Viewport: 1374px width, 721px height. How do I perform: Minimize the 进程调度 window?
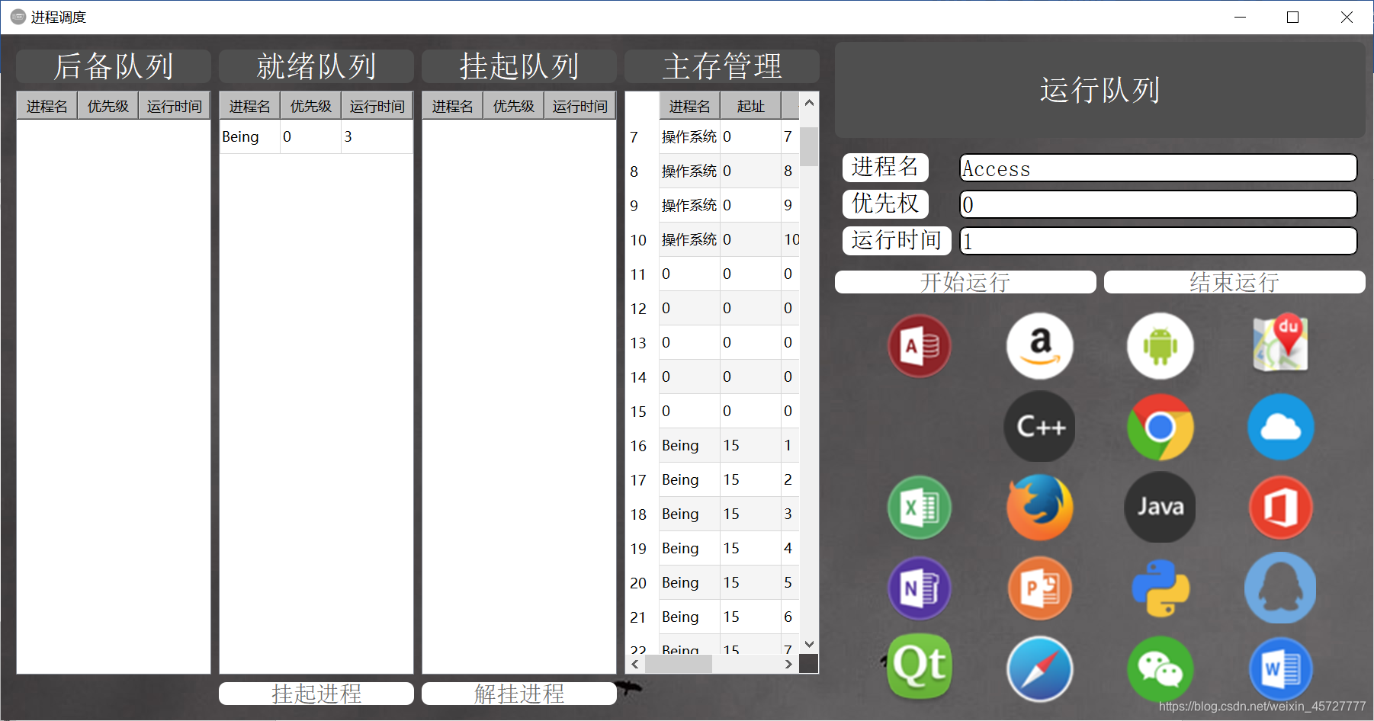pyautogui.click(x=1241, y=17)
